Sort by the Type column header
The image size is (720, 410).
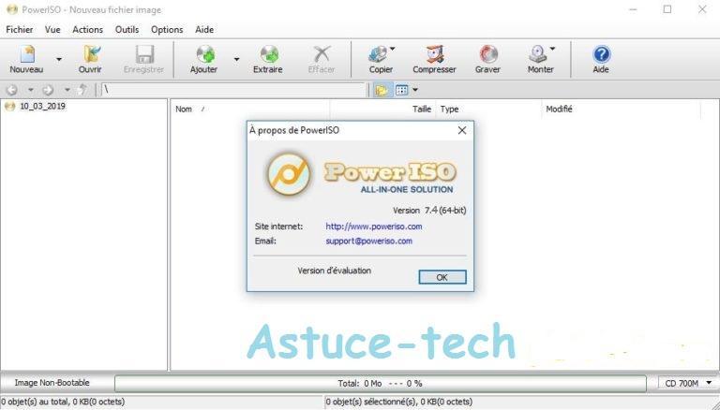[488, 110]
